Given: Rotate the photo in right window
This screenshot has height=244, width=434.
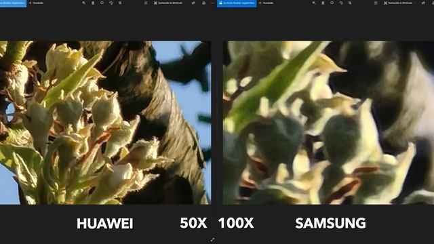Looking at the screenshot, I should (x=341, y=3).
